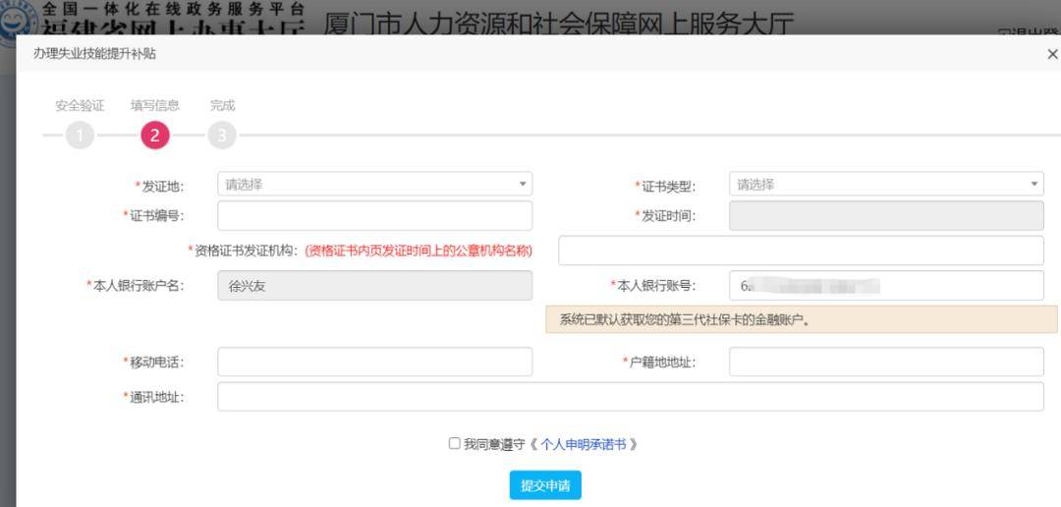Viewport: 1061px width, 507px height.
Task: Focus the 通讯地址 input field
Action: pyautogui.click(x=630, y=397)
